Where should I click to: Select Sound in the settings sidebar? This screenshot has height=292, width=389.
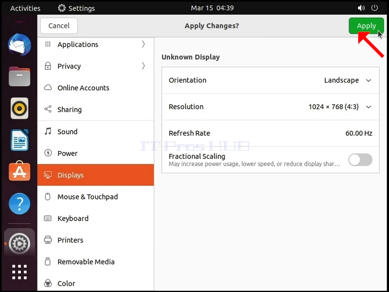[95, 131]
